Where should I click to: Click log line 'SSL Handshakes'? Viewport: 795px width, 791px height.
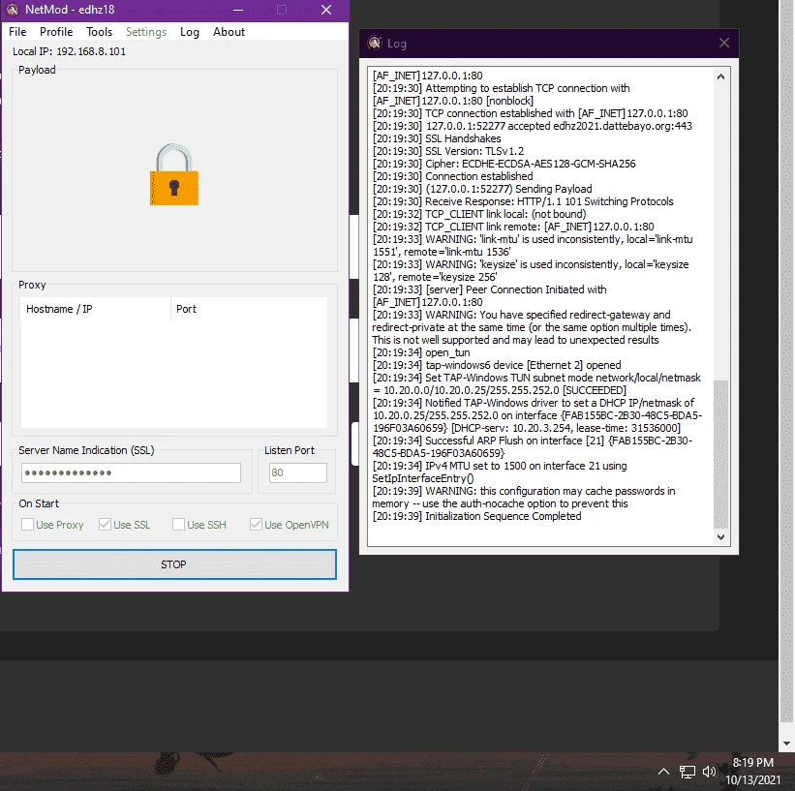tap(437, 138)
